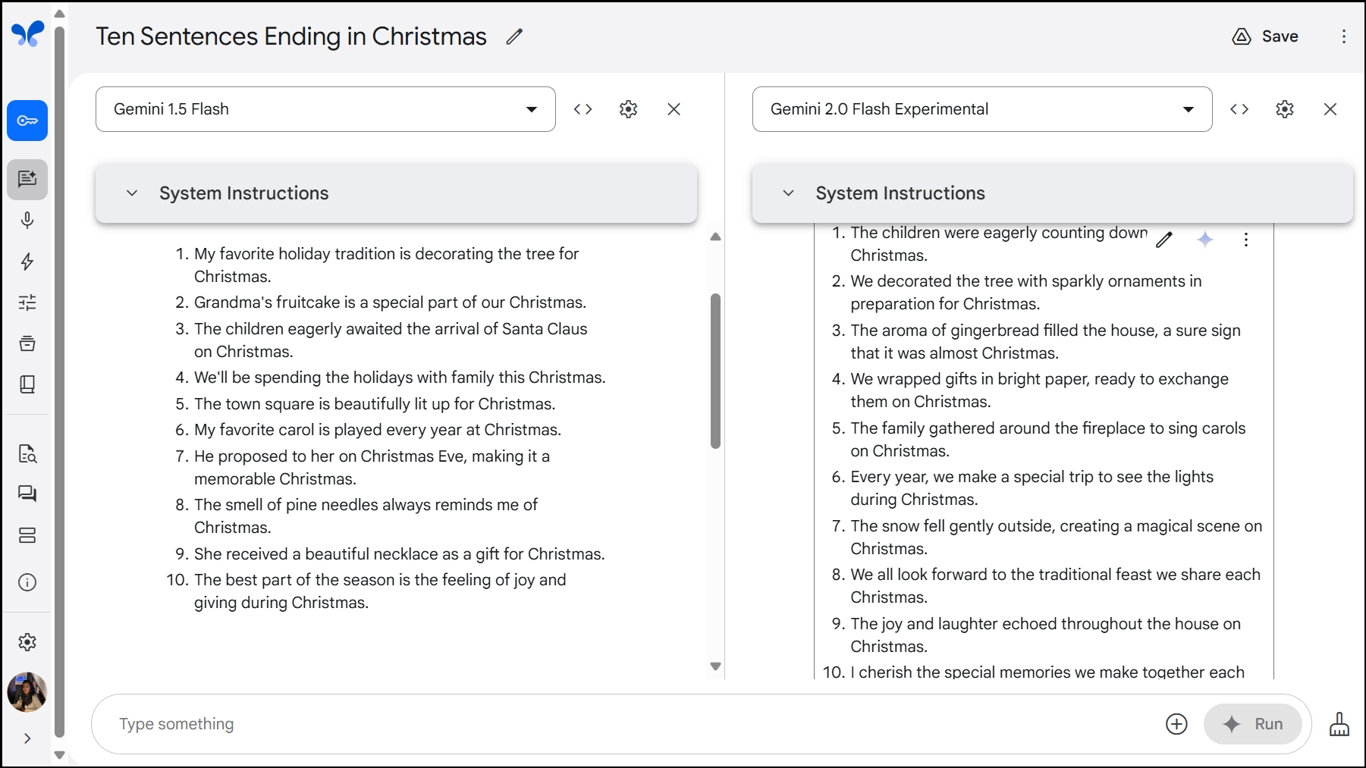Open the lightning bolt Starter Apps icon
Viewport: 1366px width, 768px height.
(27, 262)
